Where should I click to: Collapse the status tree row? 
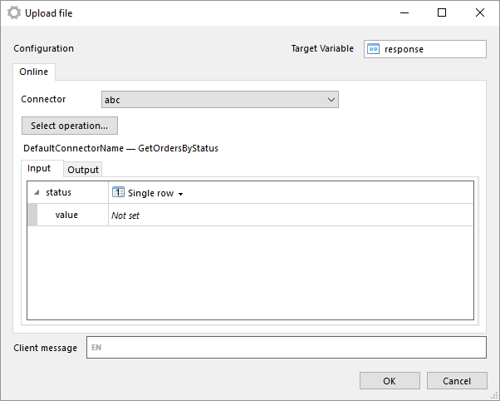pyautogui.click(x=37, y=192)
